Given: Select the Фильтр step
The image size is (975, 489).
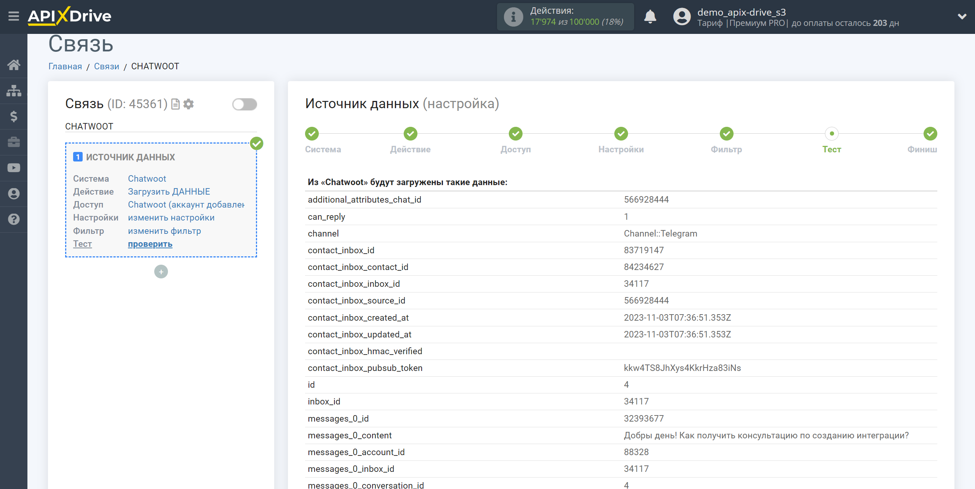Looking at the screenshot, I should pyautogui.click(x=726, y=140).
